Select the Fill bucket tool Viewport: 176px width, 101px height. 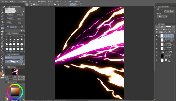pyautogui.click(x=2, y=31)
